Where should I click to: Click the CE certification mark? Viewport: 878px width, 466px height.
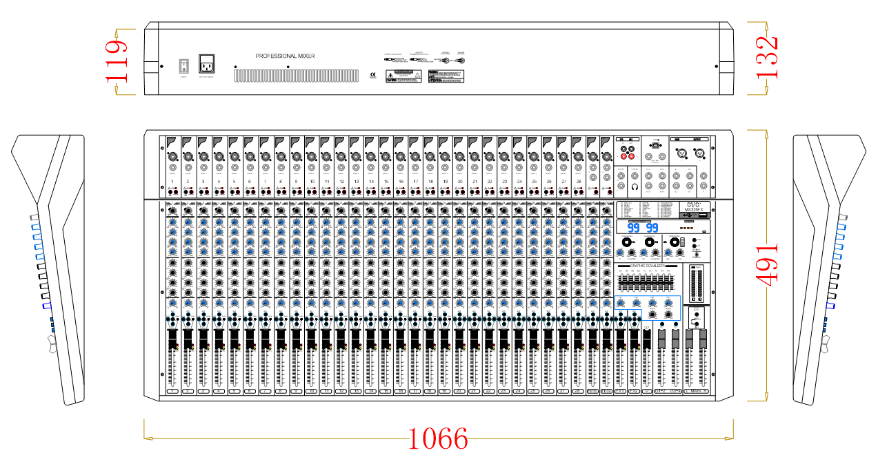(x=373, y=74)
